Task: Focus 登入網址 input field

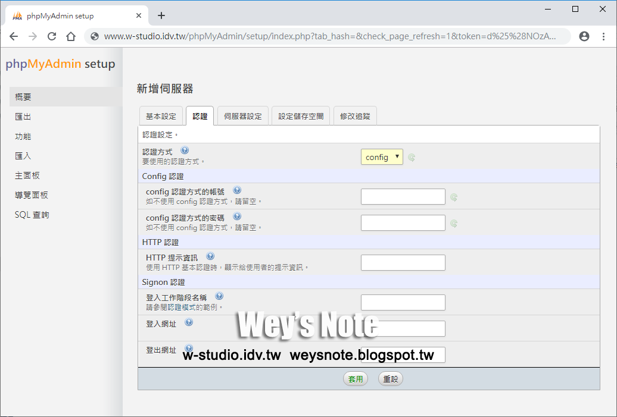Action: click(403, 328)
